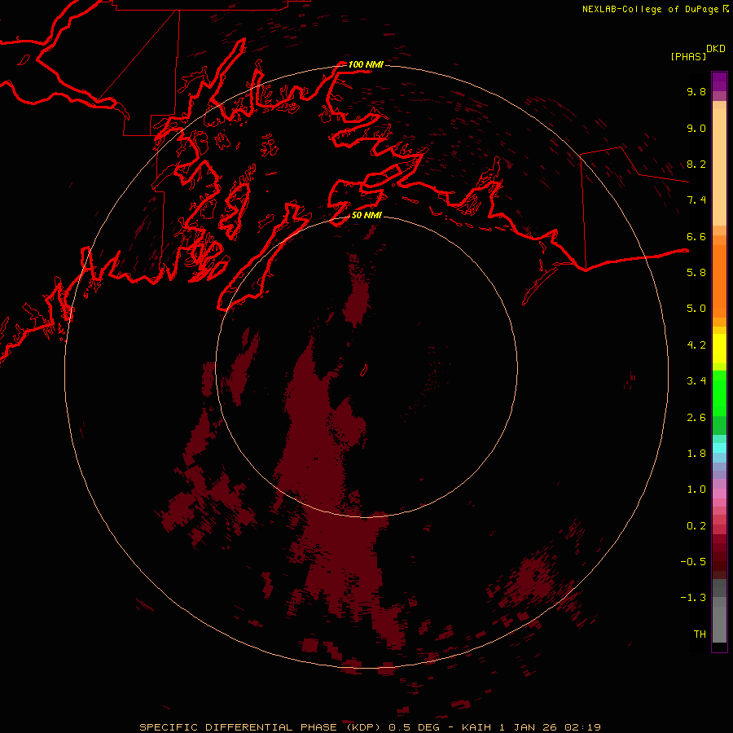Image resolution: width=733 pixels, height=733 pixels.
Task: Select the 6.6 scale value
Action: [696, 236]
